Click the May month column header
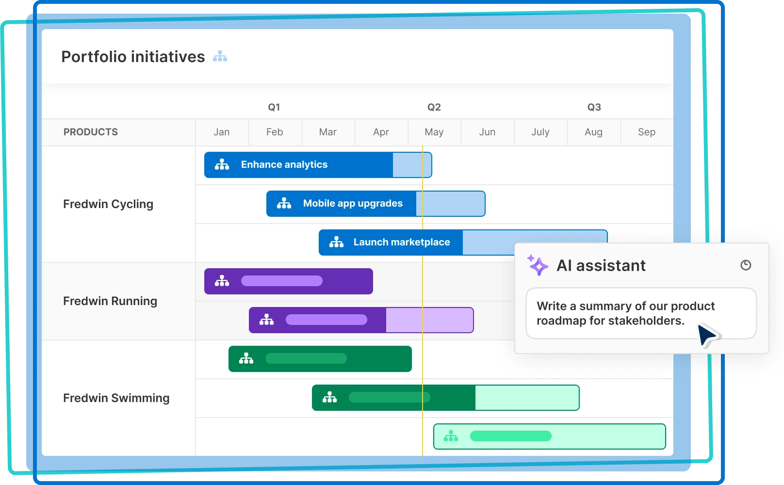Viewport: 784px width, 485px height. coord(434,132)
